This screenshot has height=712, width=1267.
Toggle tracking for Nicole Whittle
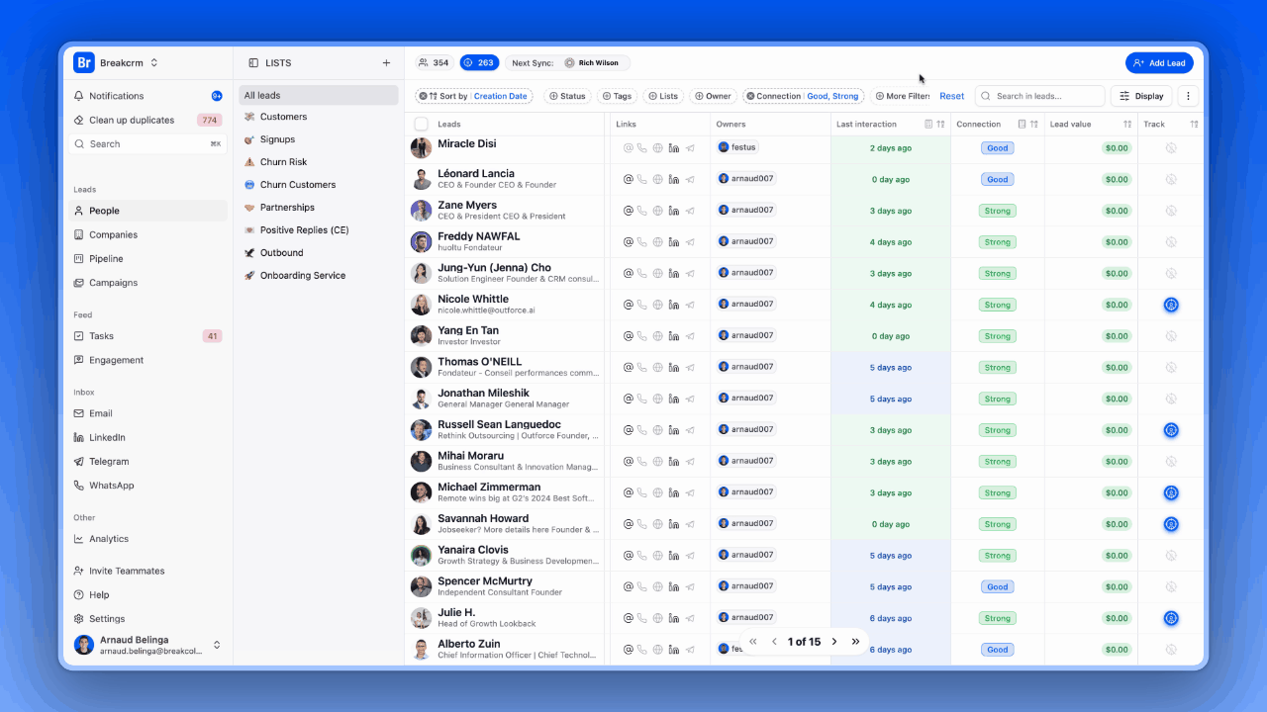tap(1171, 305)
